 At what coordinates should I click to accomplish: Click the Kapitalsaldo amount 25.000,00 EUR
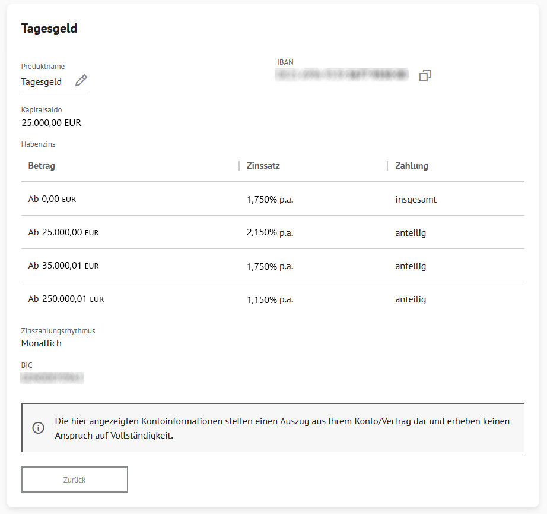51,122
